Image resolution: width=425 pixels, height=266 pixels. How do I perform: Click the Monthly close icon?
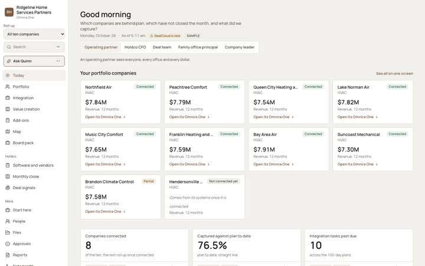coord(8,176)
